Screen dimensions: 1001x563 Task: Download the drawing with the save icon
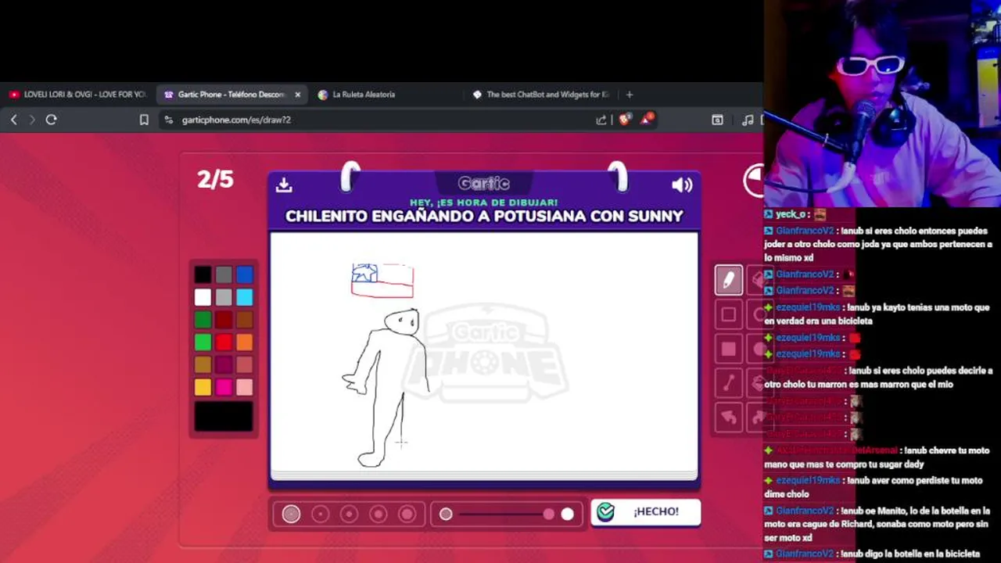coord(284,185)
